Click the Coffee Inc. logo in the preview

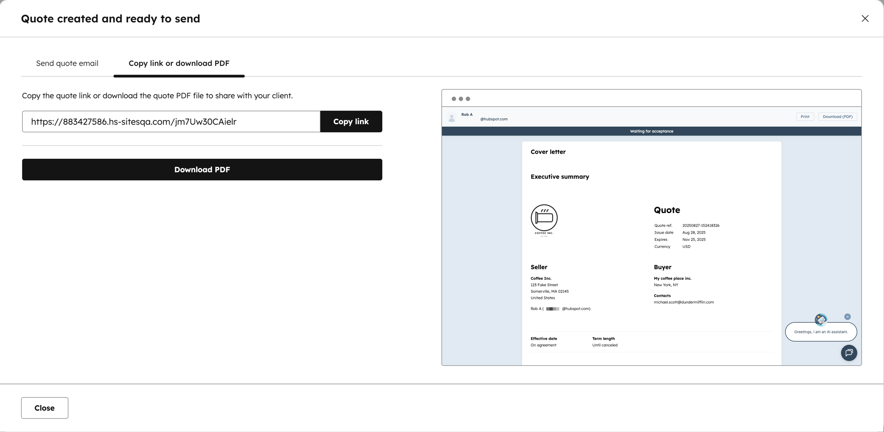coord(544,221)
